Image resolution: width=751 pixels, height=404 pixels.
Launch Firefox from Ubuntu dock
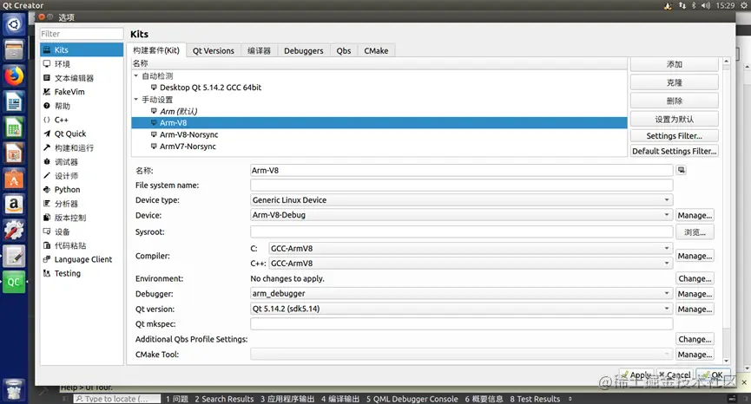pos(13,76)
